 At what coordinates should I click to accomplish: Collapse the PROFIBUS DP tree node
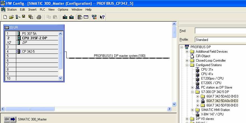click(x=182, y=47)
